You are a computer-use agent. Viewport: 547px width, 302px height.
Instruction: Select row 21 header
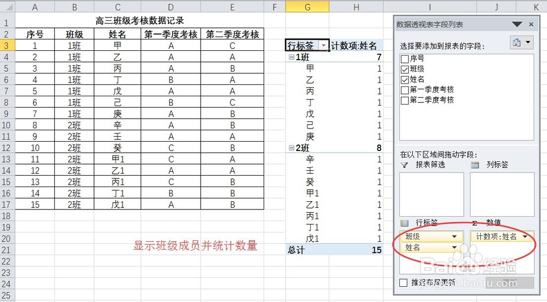(7, 250)
